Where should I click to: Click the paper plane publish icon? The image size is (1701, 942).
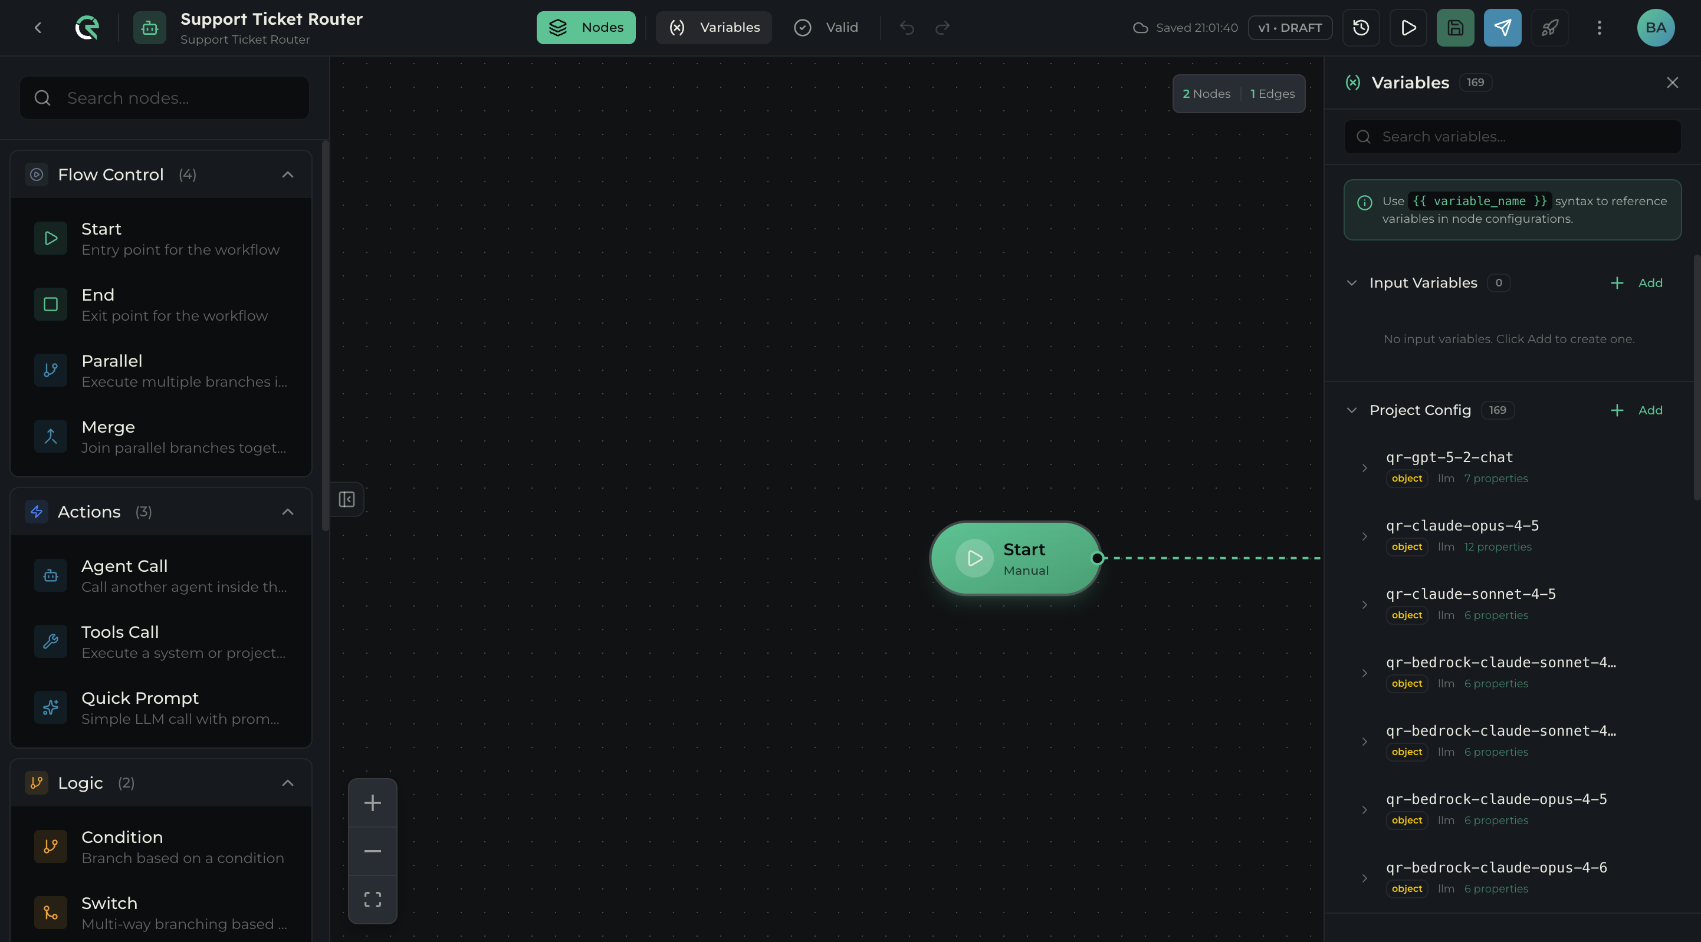click(x=1502, y=28)
